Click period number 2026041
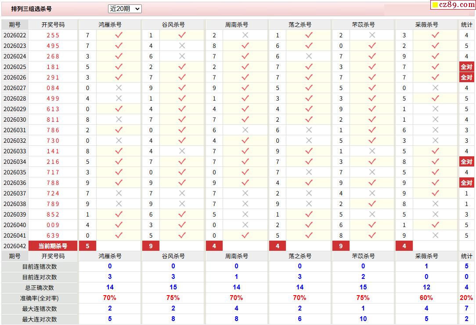 pos(15,235)
